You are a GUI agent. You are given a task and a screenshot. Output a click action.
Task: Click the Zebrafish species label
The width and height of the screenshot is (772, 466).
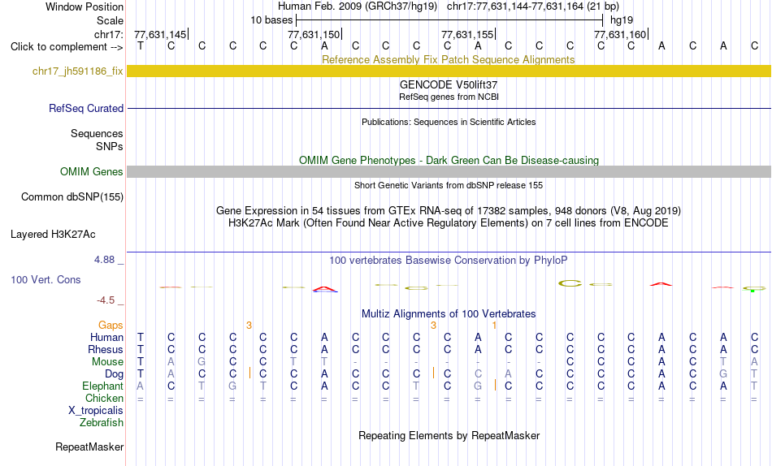tap(102, 422)
